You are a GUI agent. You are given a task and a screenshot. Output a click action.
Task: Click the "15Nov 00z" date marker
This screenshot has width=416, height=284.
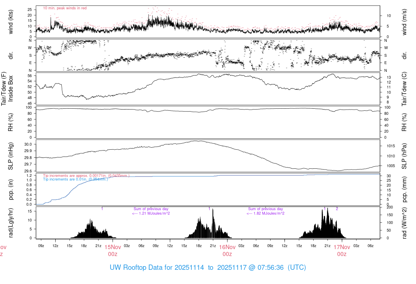coord(113,251)
